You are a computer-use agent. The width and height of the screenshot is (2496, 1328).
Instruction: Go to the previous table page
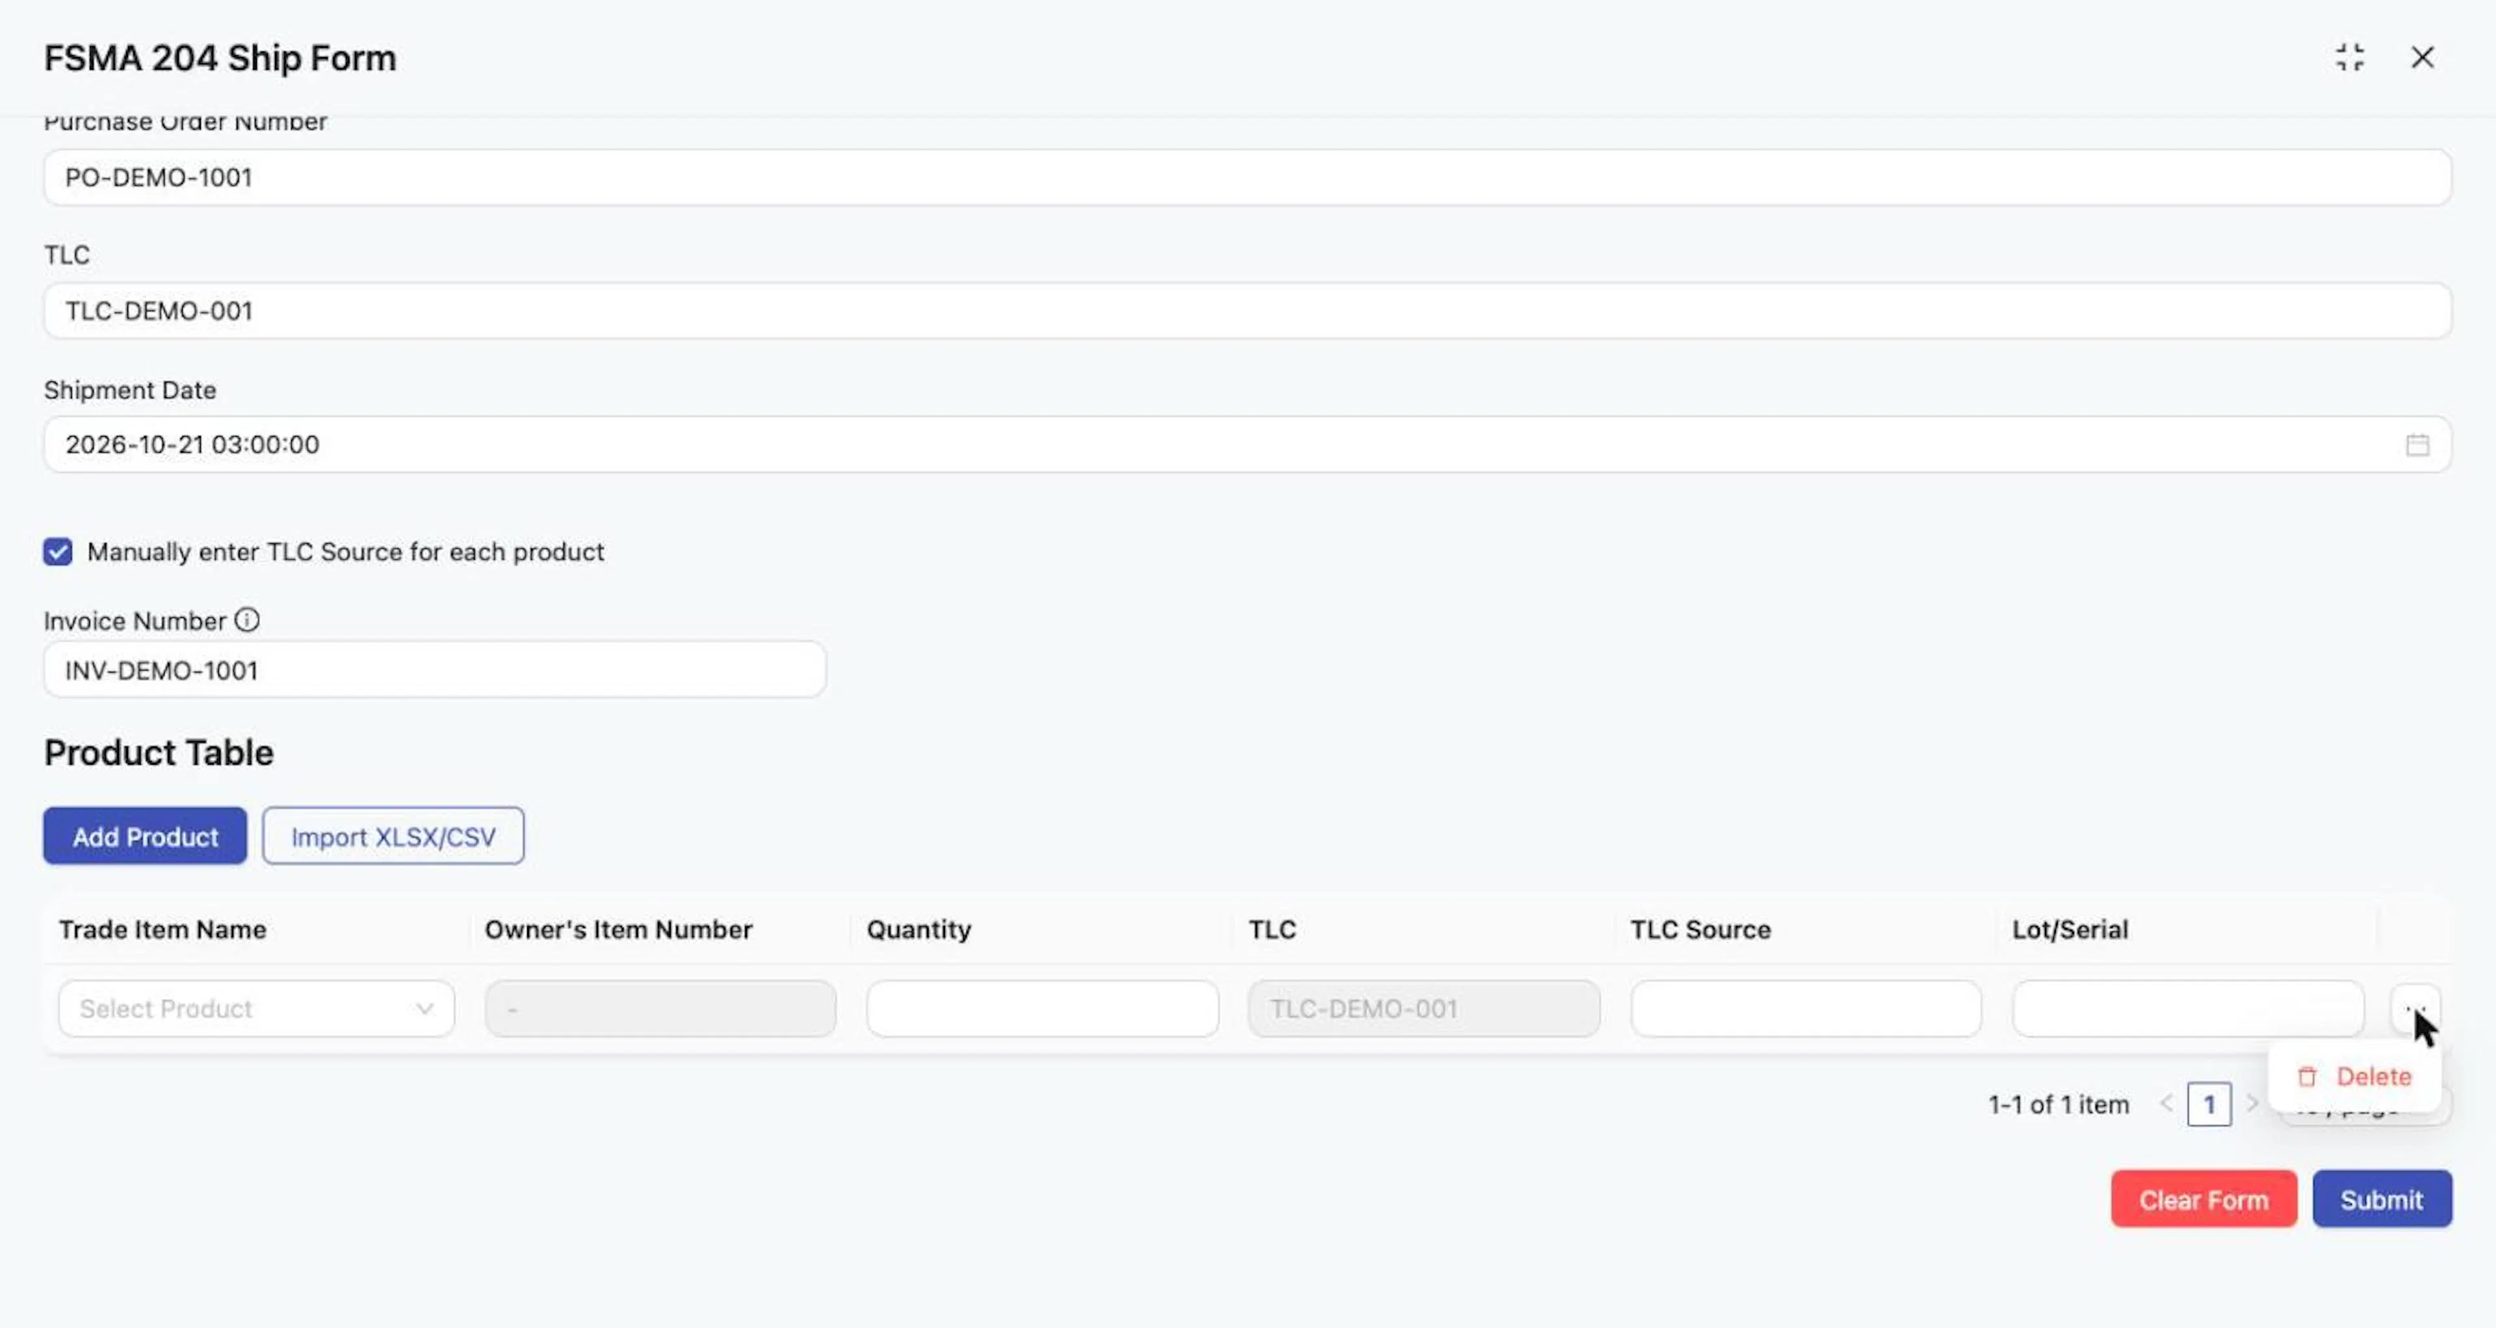[2166, 1105]
